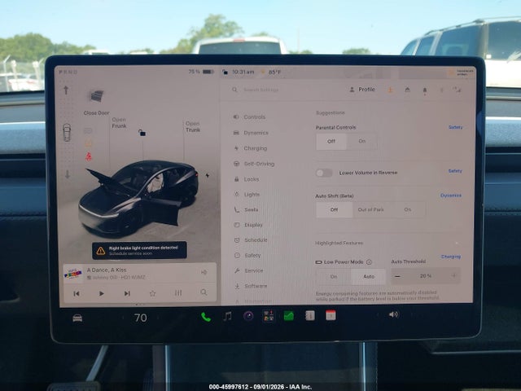This screenshot has width=521, height=391.
Task: Open the red calendar app
Action: tap(331, 315)
